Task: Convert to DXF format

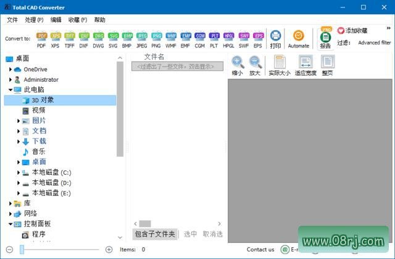Action: [84, 40]
